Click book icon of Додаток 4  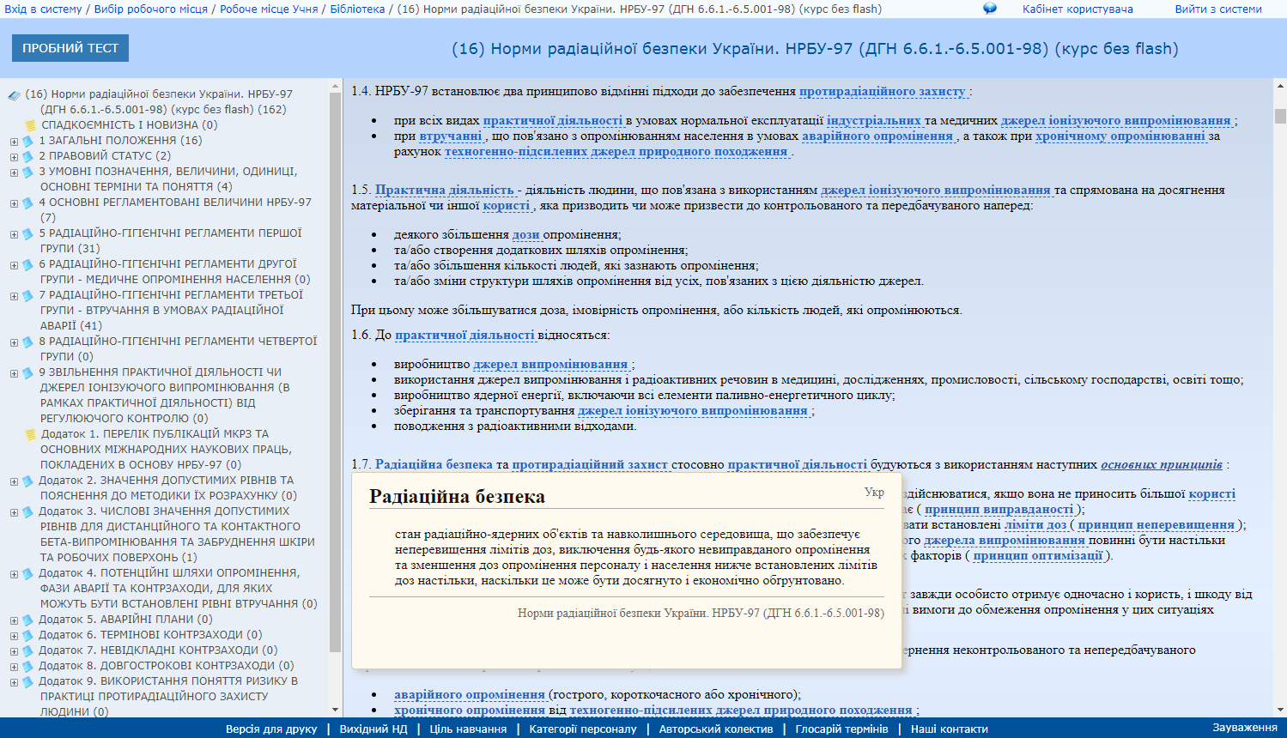click(x=27, y=573)
